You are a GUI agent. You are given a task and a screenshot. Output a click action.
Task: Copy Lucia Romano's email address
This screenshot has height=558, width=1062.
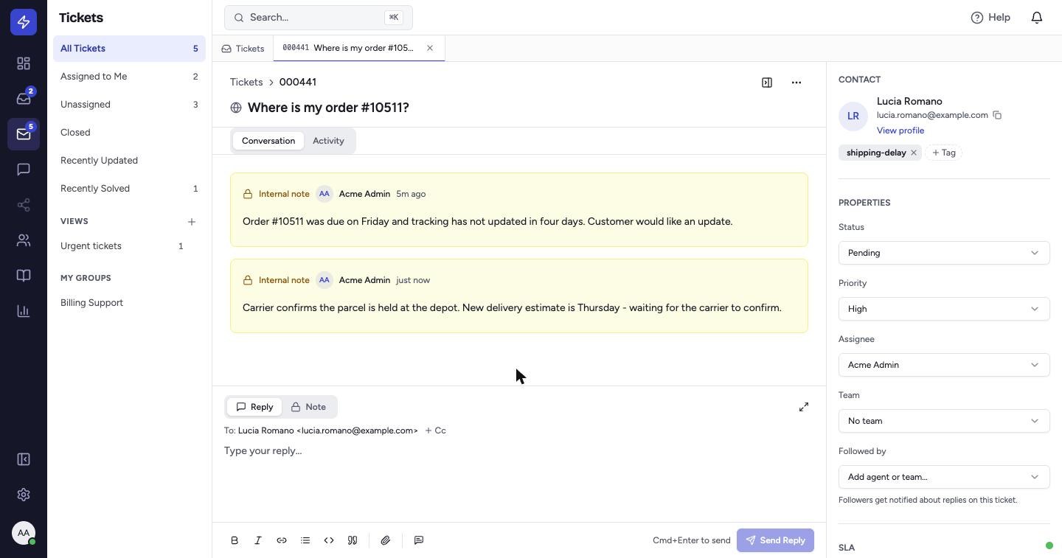coord(997,115)
